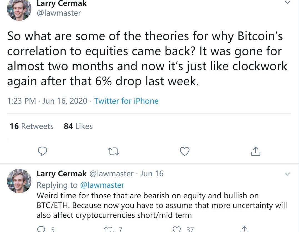View the 16 Retweets list
This screenshot has width=299, height=232.
click(32, 126)
